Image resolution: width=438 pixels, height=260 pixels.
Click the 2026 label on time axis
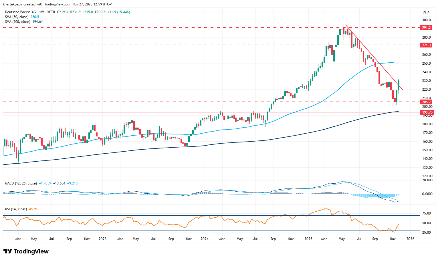(410, 239)
